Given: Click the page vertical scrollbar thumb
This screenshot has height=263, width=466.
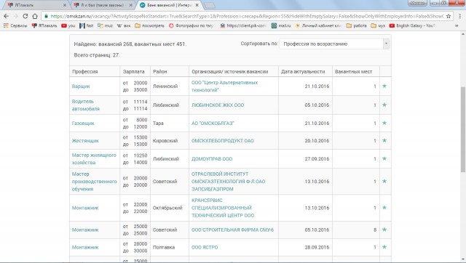Looking at the screenshot, I should (463, 129).
